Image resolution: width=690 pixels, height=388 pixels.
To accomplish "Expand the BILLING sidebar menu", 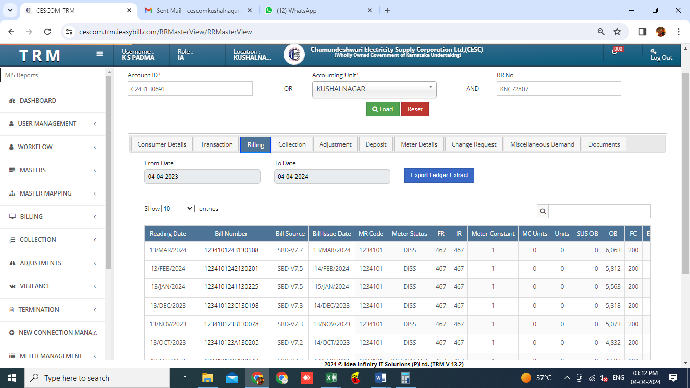I will 53,217.
